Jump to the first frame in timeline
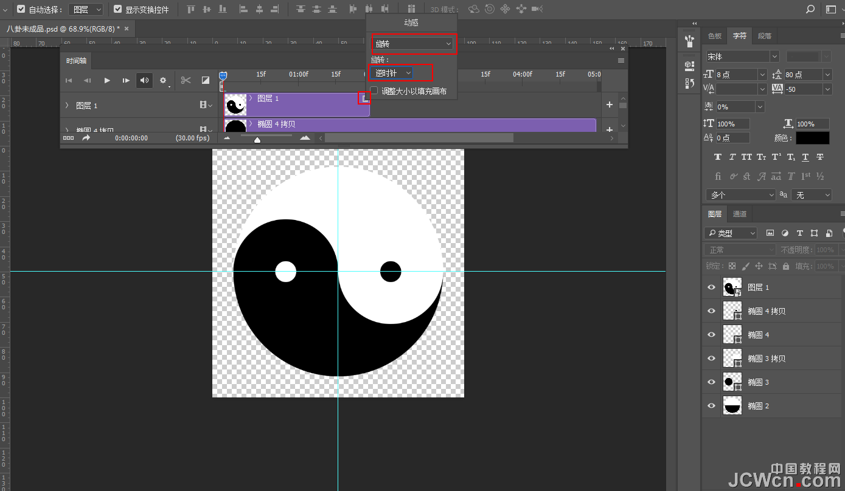Screen dimensions: 845x491 click(69, 80)
